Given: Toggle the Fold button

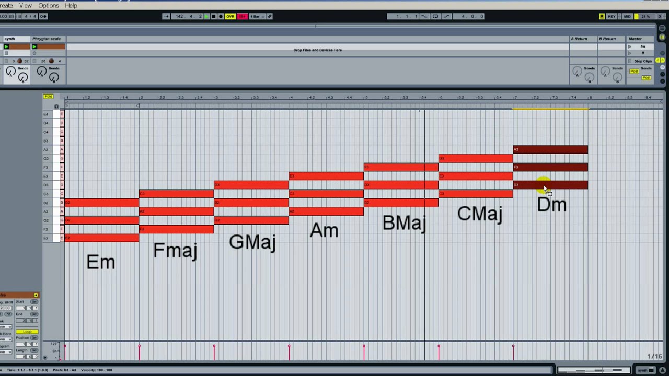Looking at the screenshot, I should 48,97.
